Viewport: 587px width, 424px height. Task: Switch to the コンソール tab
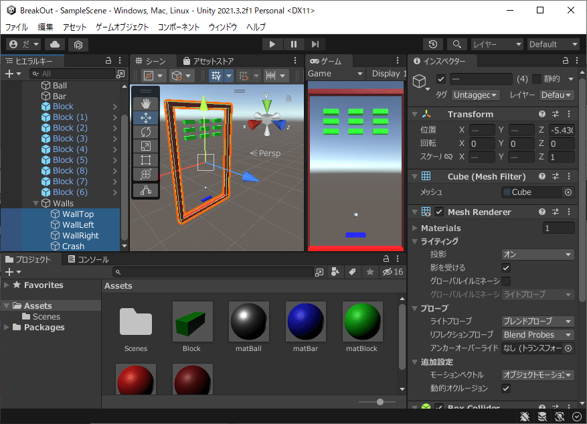[x=87, y=259]
